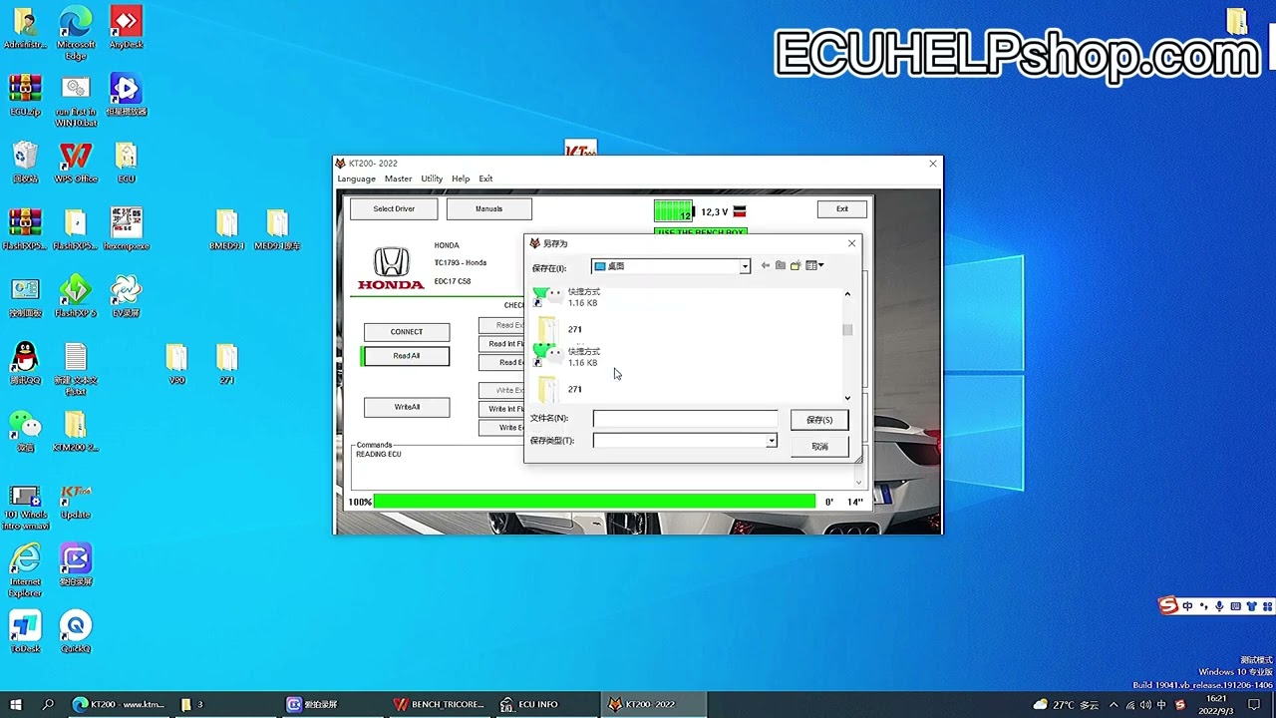Click the green read progress bar

[594, 502]
